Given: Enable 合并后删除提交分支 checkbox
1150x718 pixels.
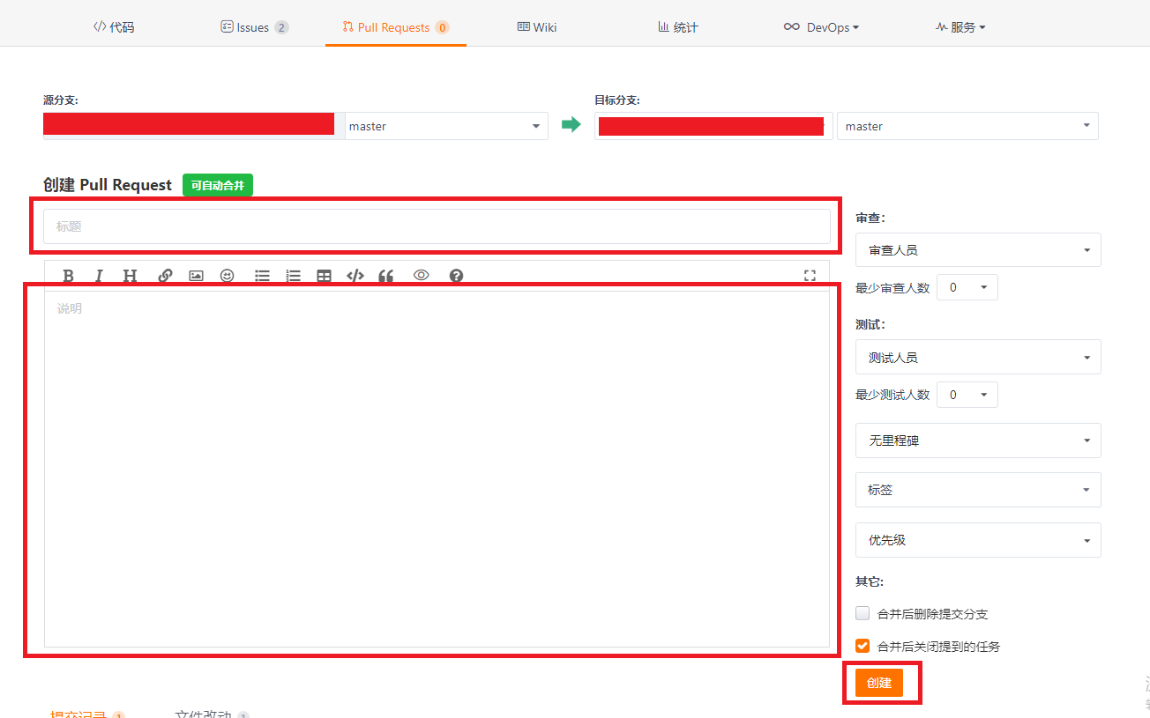Looking at the screenshot, I should coord(862,613).
